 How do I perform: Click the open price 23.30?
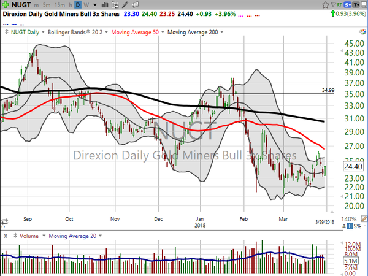(x=131, y=14)
